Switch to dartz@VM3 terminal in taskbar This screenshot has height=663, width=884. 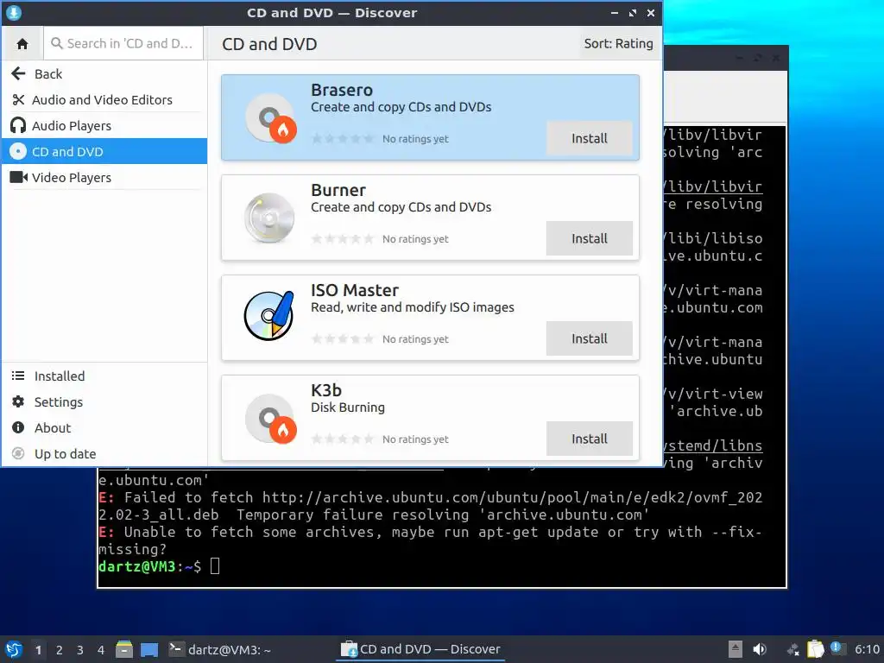[x=220, y=650]
